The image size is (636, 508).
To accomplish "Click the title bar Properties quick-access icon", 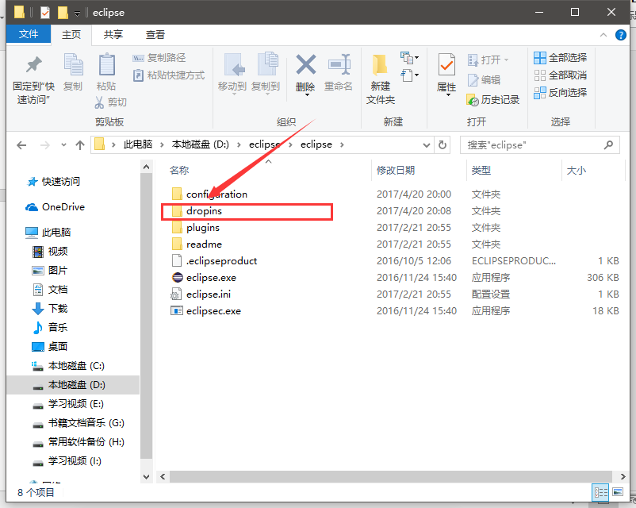I will click(x=44, y=13).
